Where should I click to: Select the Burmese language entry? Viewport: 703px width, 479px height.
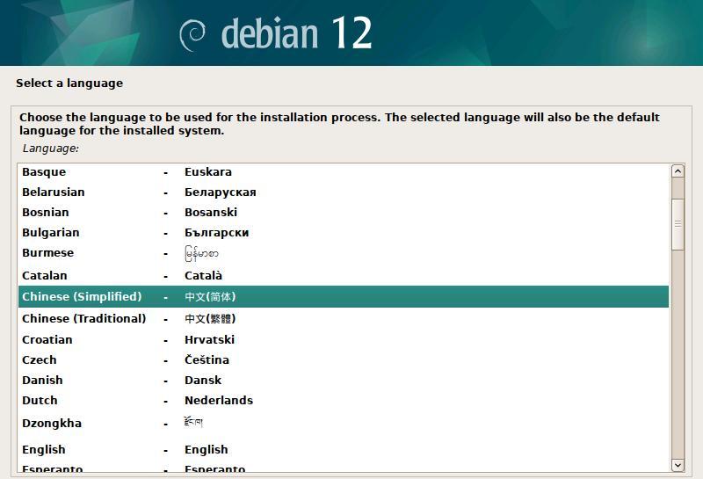(344, 253)
